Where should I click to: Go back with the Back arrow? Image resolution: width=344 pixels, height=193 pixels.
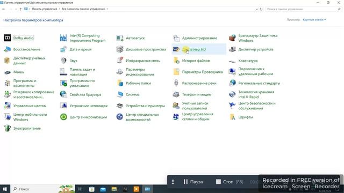pyautogui.click(x=4, y=9)
